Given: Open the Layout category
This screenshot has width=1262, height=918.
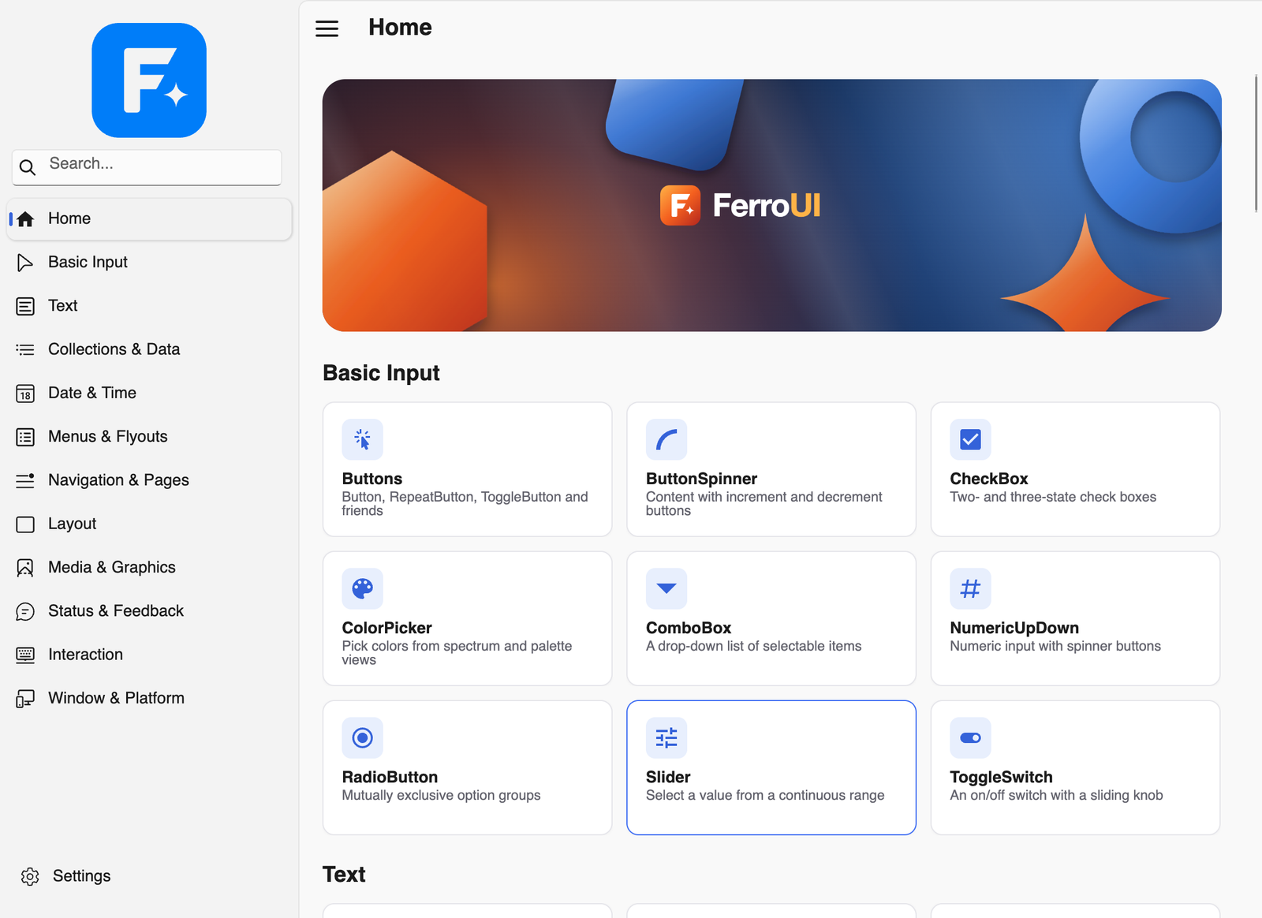Looking at the screenshot, I should click(149, 524).
